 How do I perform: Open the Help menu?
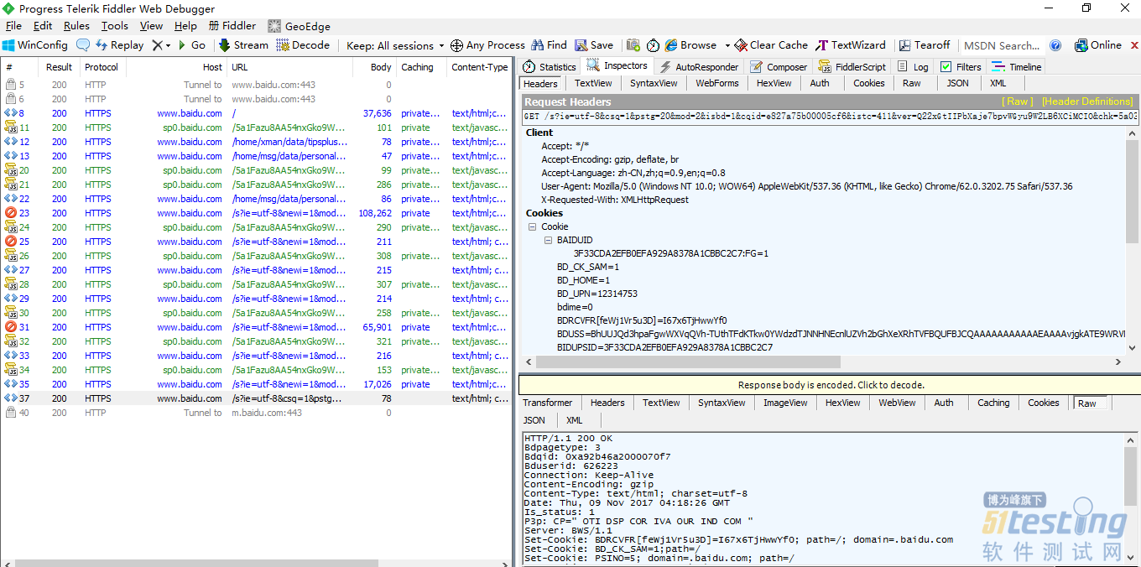tap(185, 26)
